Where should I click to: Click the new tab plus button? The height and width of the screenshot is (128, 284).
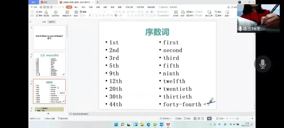tap(98, 2)
